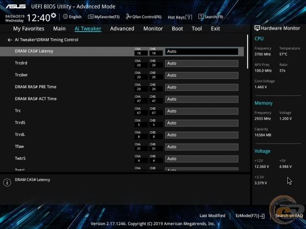
Task: Open the Trcdwr Auto value field
Action: (202, 75)
